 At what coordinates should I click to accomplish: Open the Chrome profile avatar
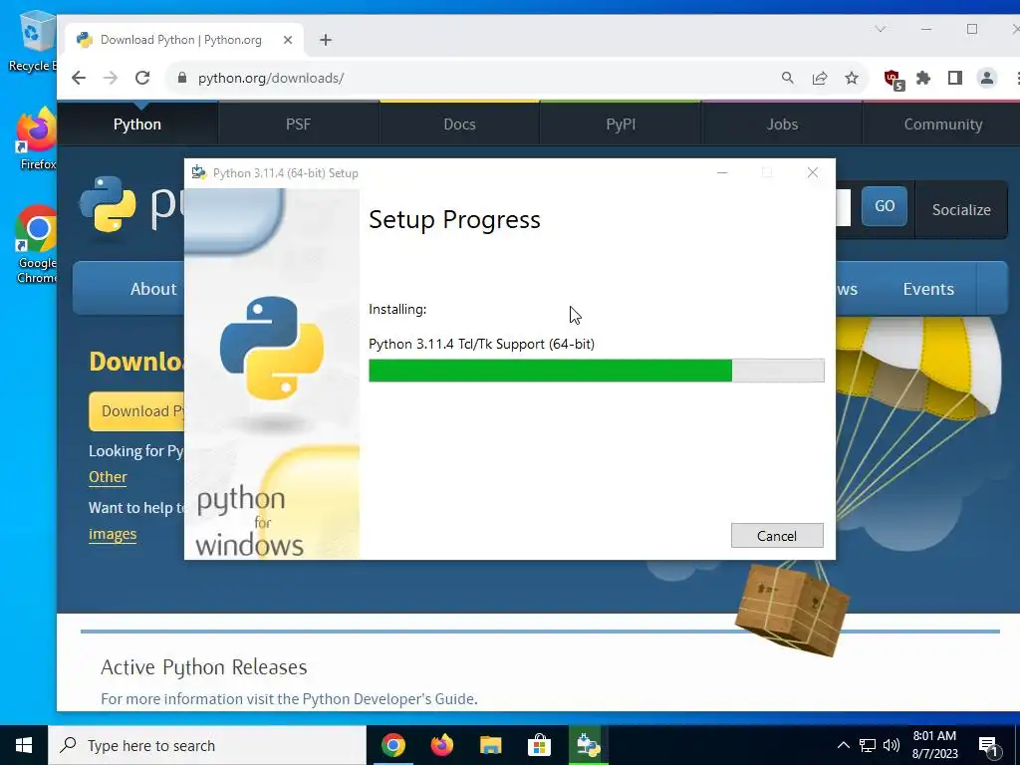click(x=987, y=78)
